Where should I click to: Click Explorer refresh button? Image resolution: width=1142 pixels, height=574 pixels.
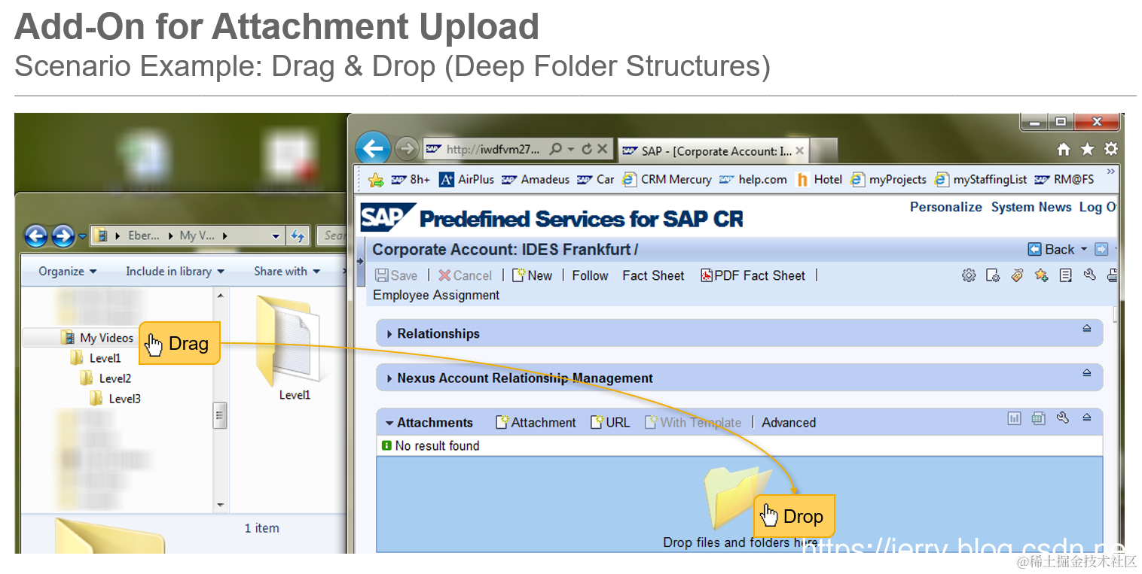click(298, 236)
